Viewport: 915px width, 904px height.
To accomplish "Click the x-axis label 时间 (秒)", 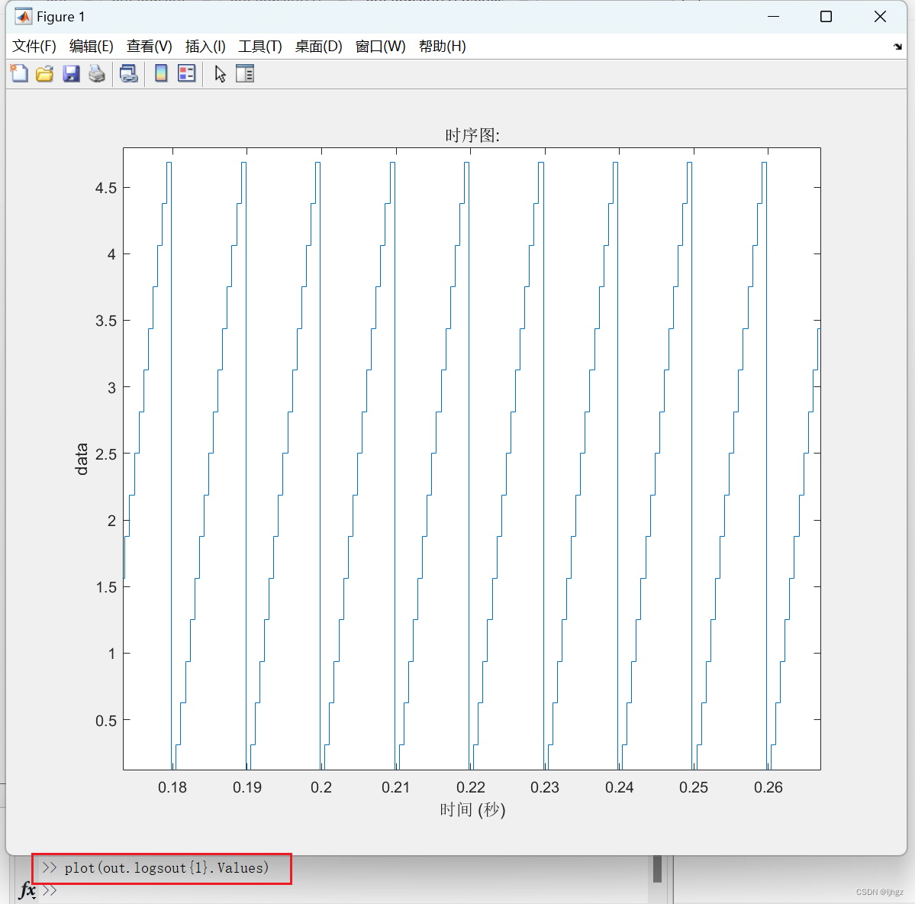I will (472, 809).
